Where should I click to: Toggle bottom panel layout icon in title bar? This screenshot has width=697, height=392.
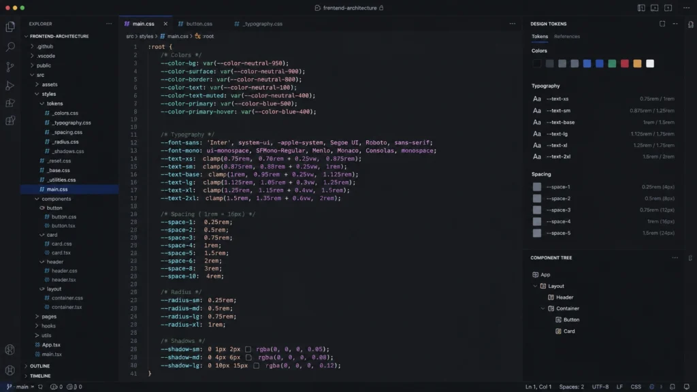[654, 7]
